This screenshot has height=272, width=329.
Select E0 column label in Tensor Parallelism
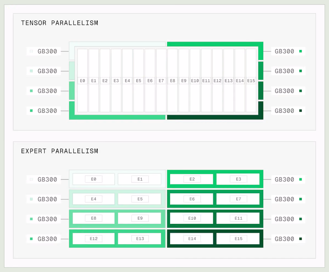[83, 81]
